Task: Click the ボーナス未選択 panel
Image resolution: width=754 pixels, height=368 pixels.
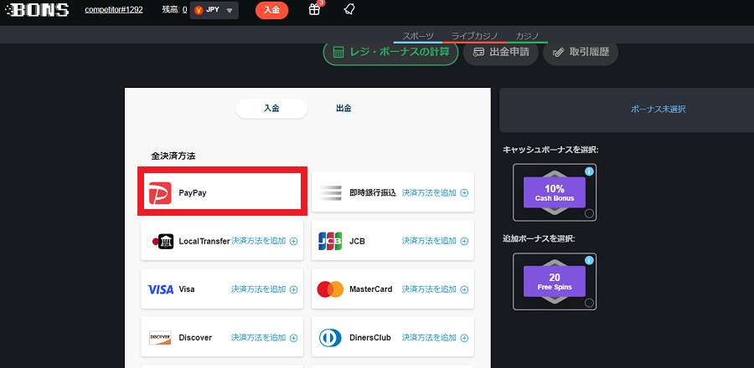Action: (x=627, y=110)
